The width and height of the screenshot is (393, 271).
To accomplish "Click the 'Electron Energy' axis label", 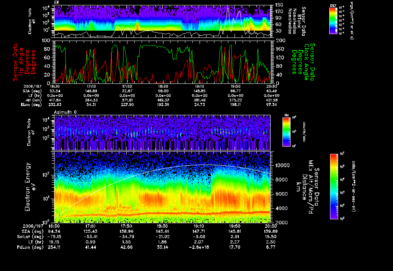I will (x=28, y=187).
